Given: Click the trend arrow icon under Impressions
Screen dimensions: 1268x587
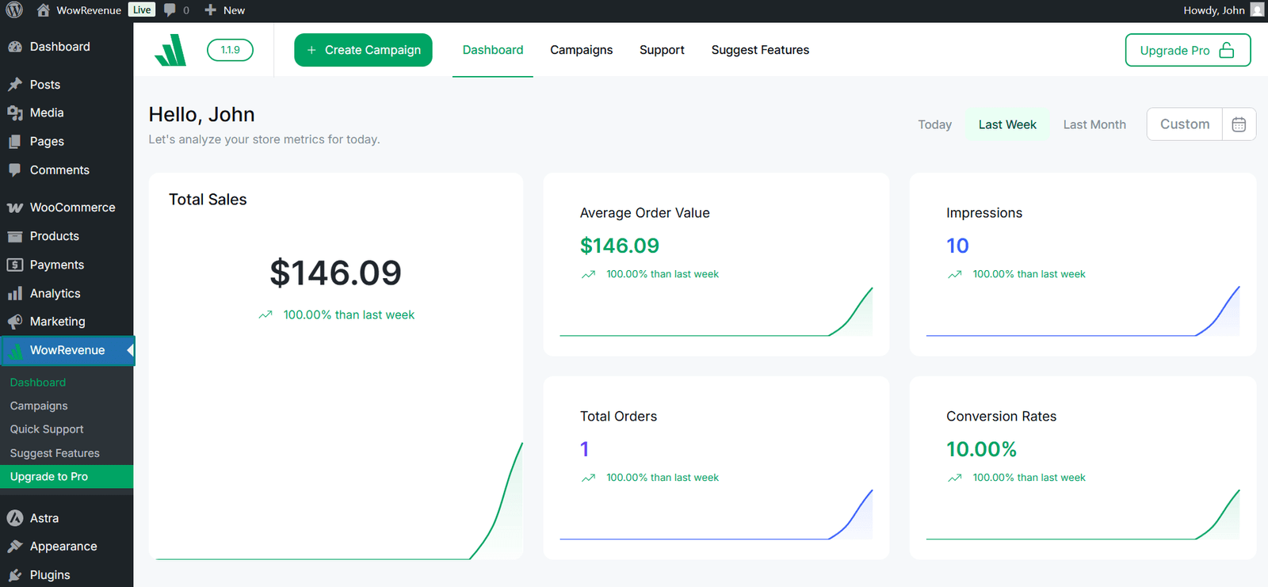Looking at the screenshot, I should pos(955,275).
